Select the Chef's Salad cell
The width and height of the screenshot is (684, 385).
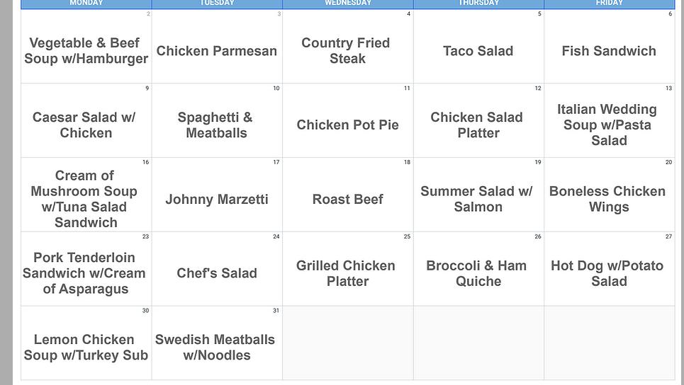tap(217, 273)
